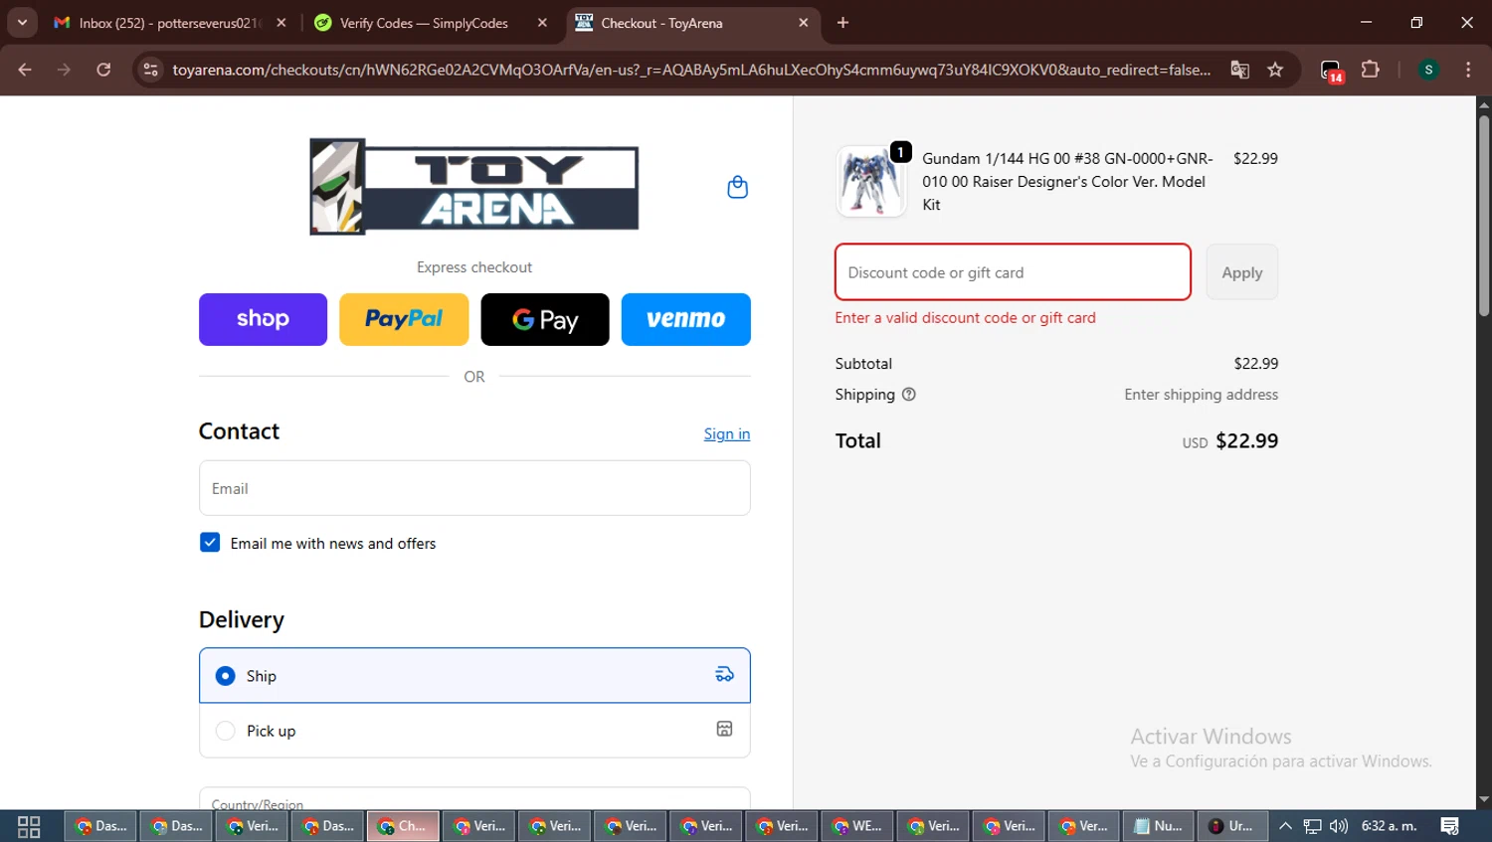The width and height of the screenshot is (1492, 842).
Task: Select the Pick up delivery option
Action: pos(474,731)
